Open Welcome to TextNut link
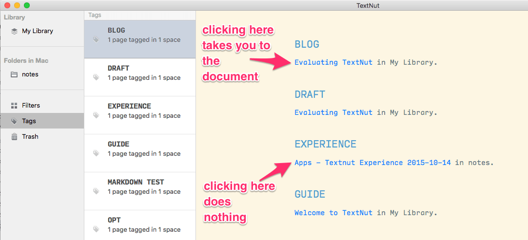The image size is (528, 240). [333, 213]
